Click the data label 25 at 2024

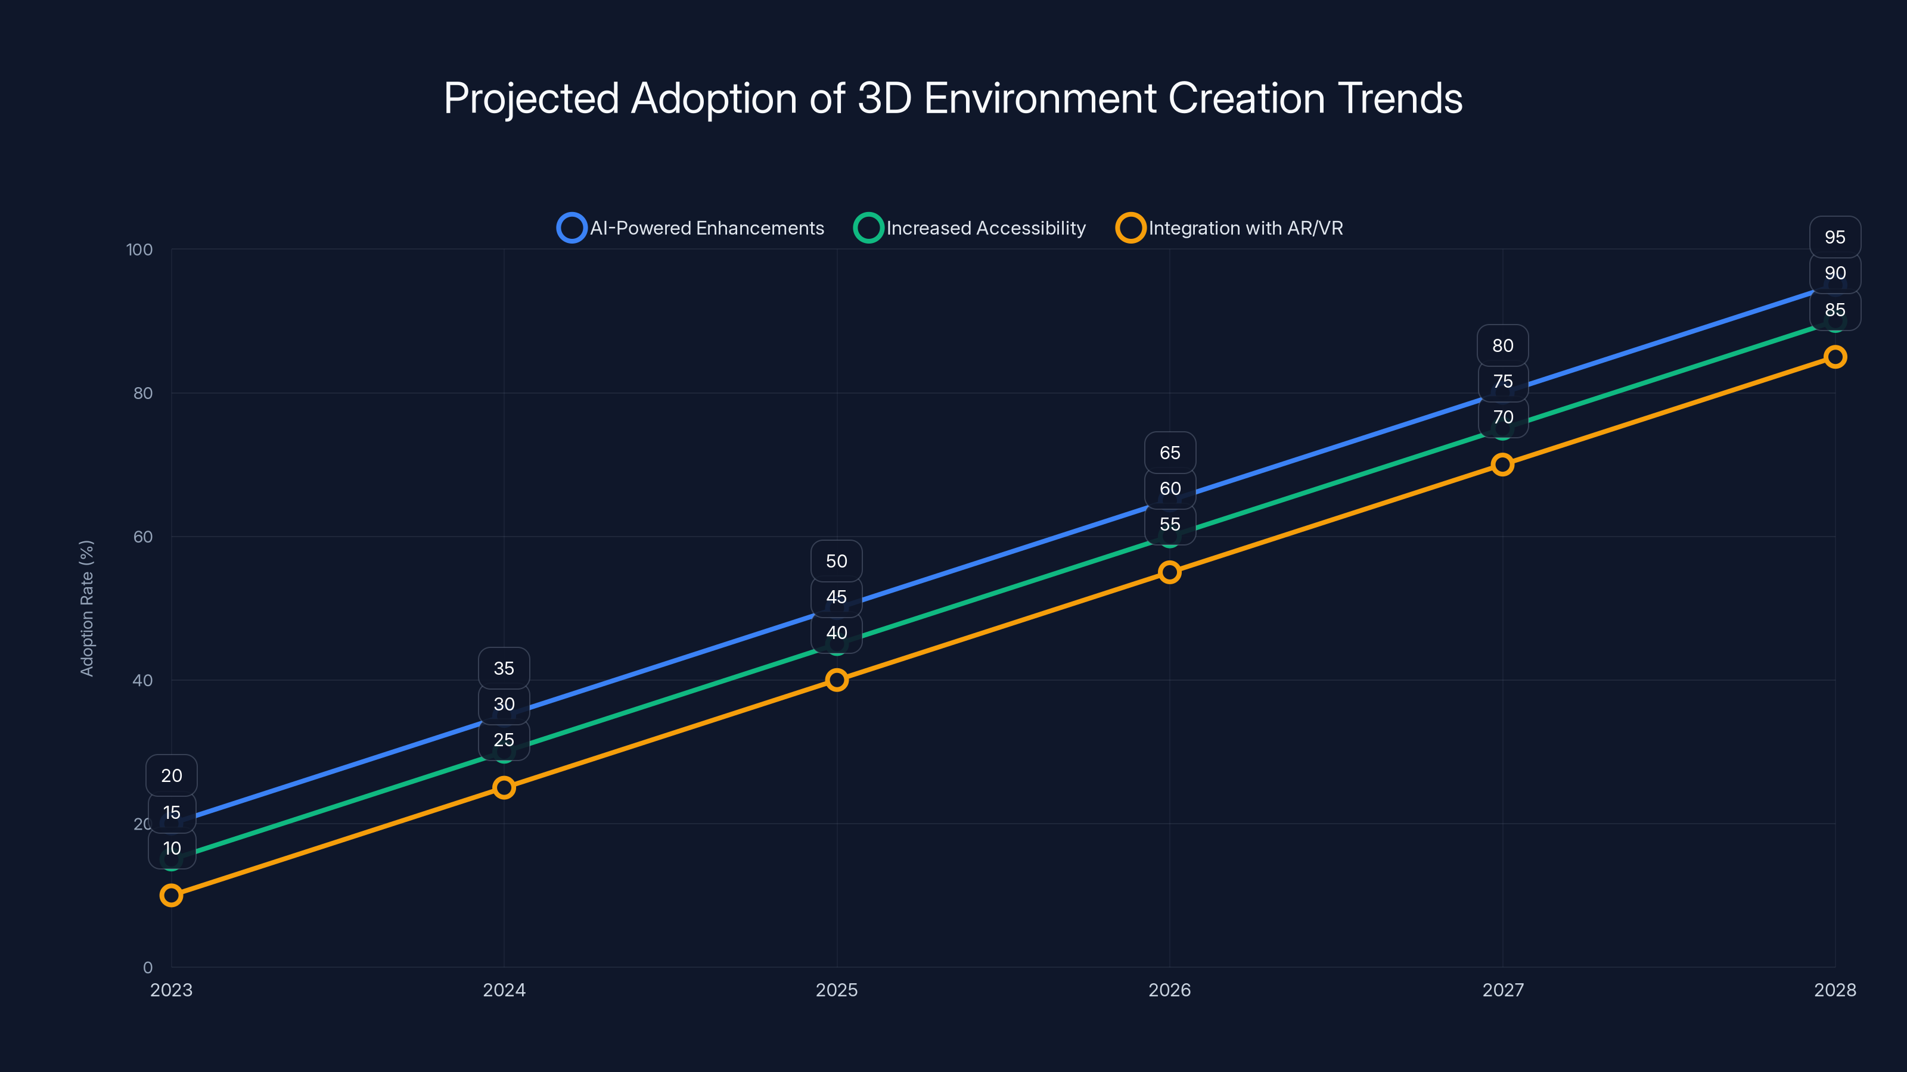pos(504,740)
